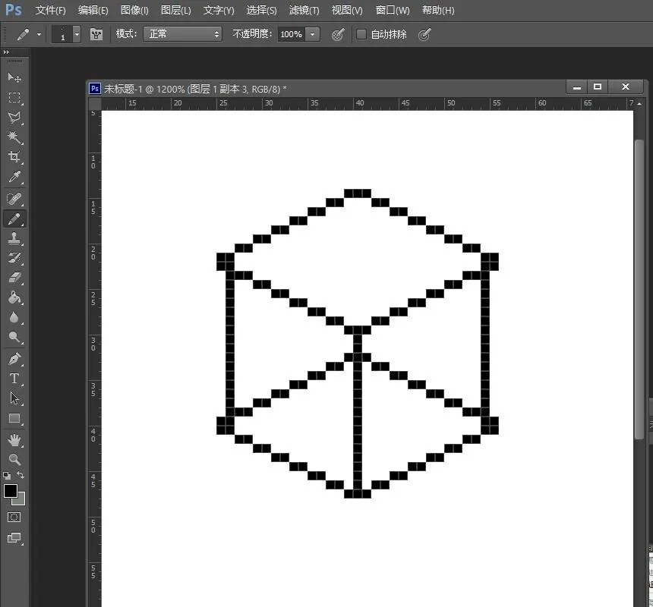This screenshot has height=607, width=653.
Task: Pick the Eyedropper tool
Action: point(14,177)
